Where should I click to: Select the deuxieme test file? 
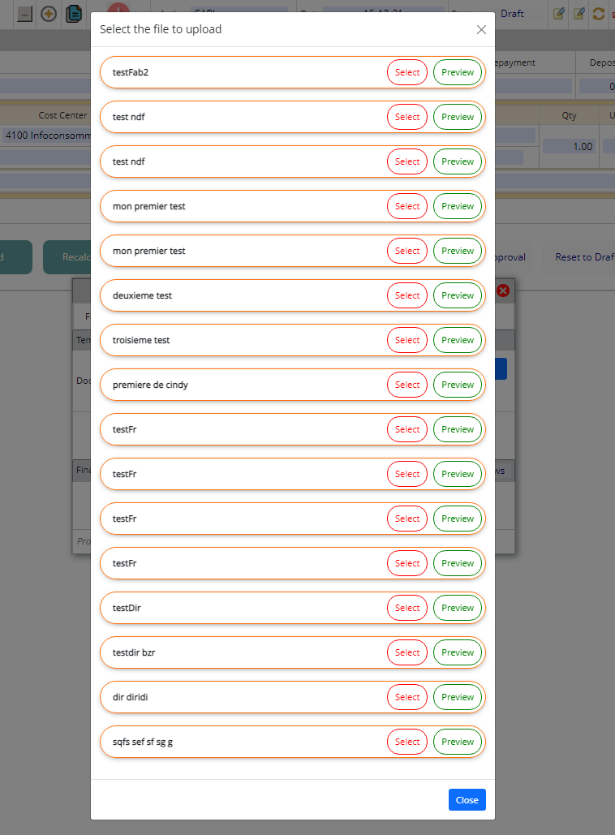(x=406, y=295)
